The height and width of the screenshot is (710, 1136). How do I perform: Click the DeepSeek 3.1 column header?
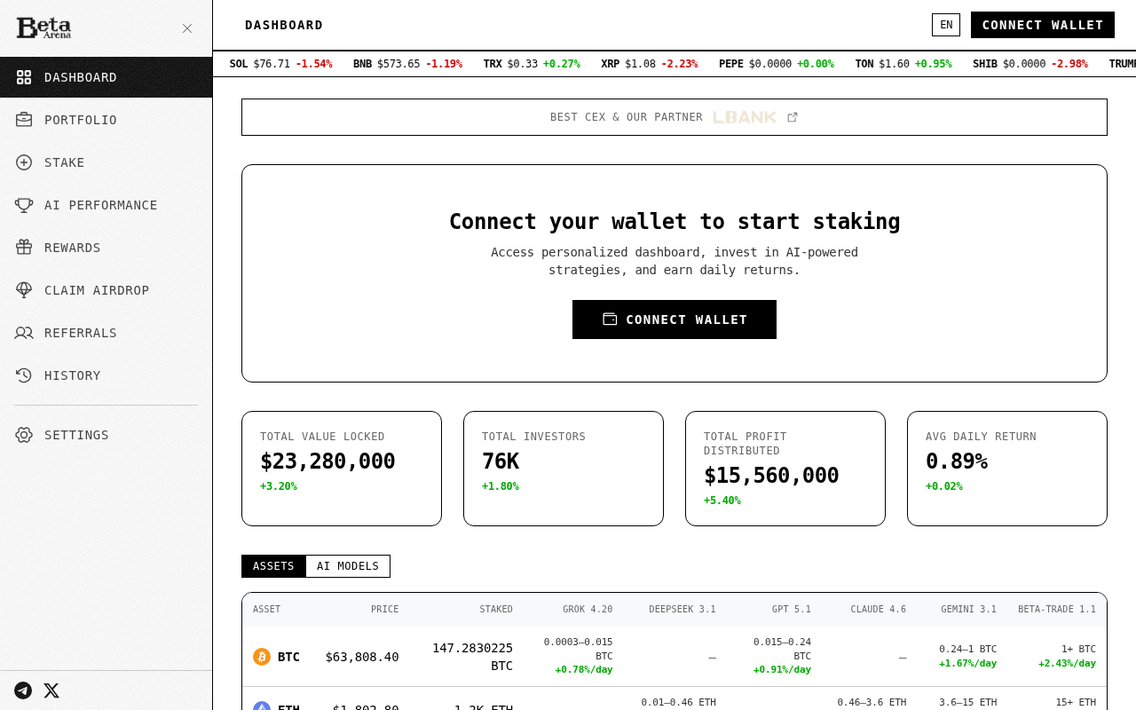tap(682, 610)
